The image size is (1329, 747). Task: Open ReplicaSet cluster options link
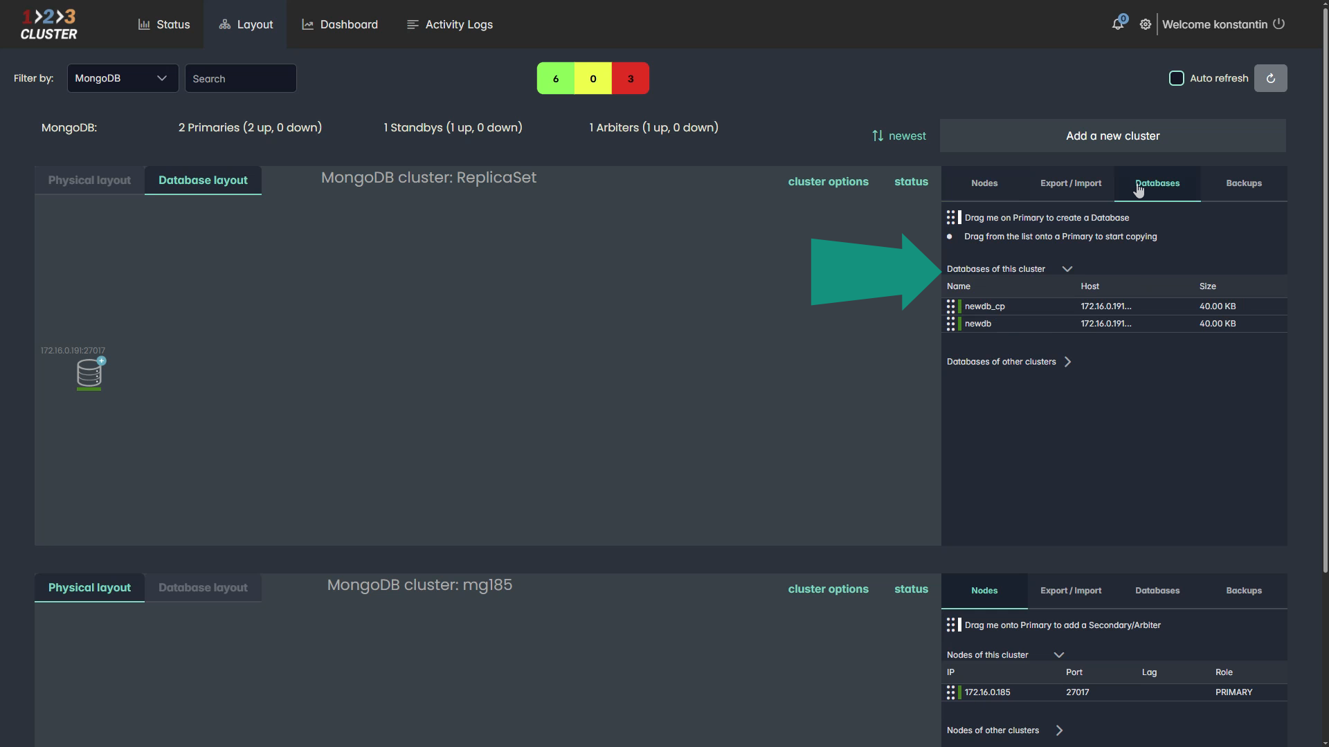click(828, 182)
